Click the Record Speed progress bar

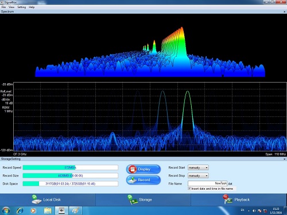71,167
